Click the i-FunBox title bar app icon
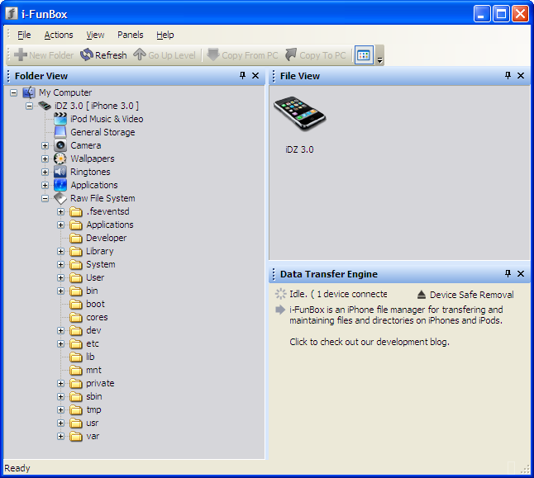This screenshot has height=478, width=534. click(x=12, y=13)
